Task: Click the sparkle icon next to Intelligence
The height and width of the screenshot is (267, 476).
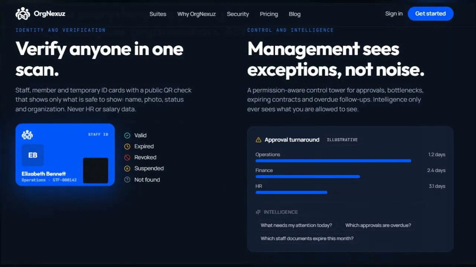Action: [x=258, y=212]
